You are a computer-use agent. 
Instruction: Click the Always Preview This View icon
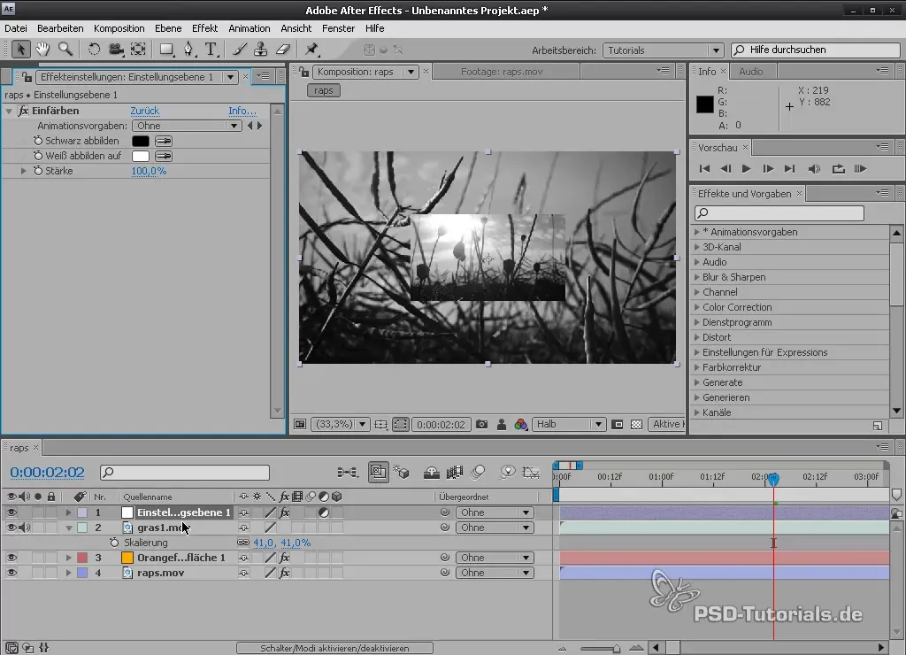click(300, 424)
